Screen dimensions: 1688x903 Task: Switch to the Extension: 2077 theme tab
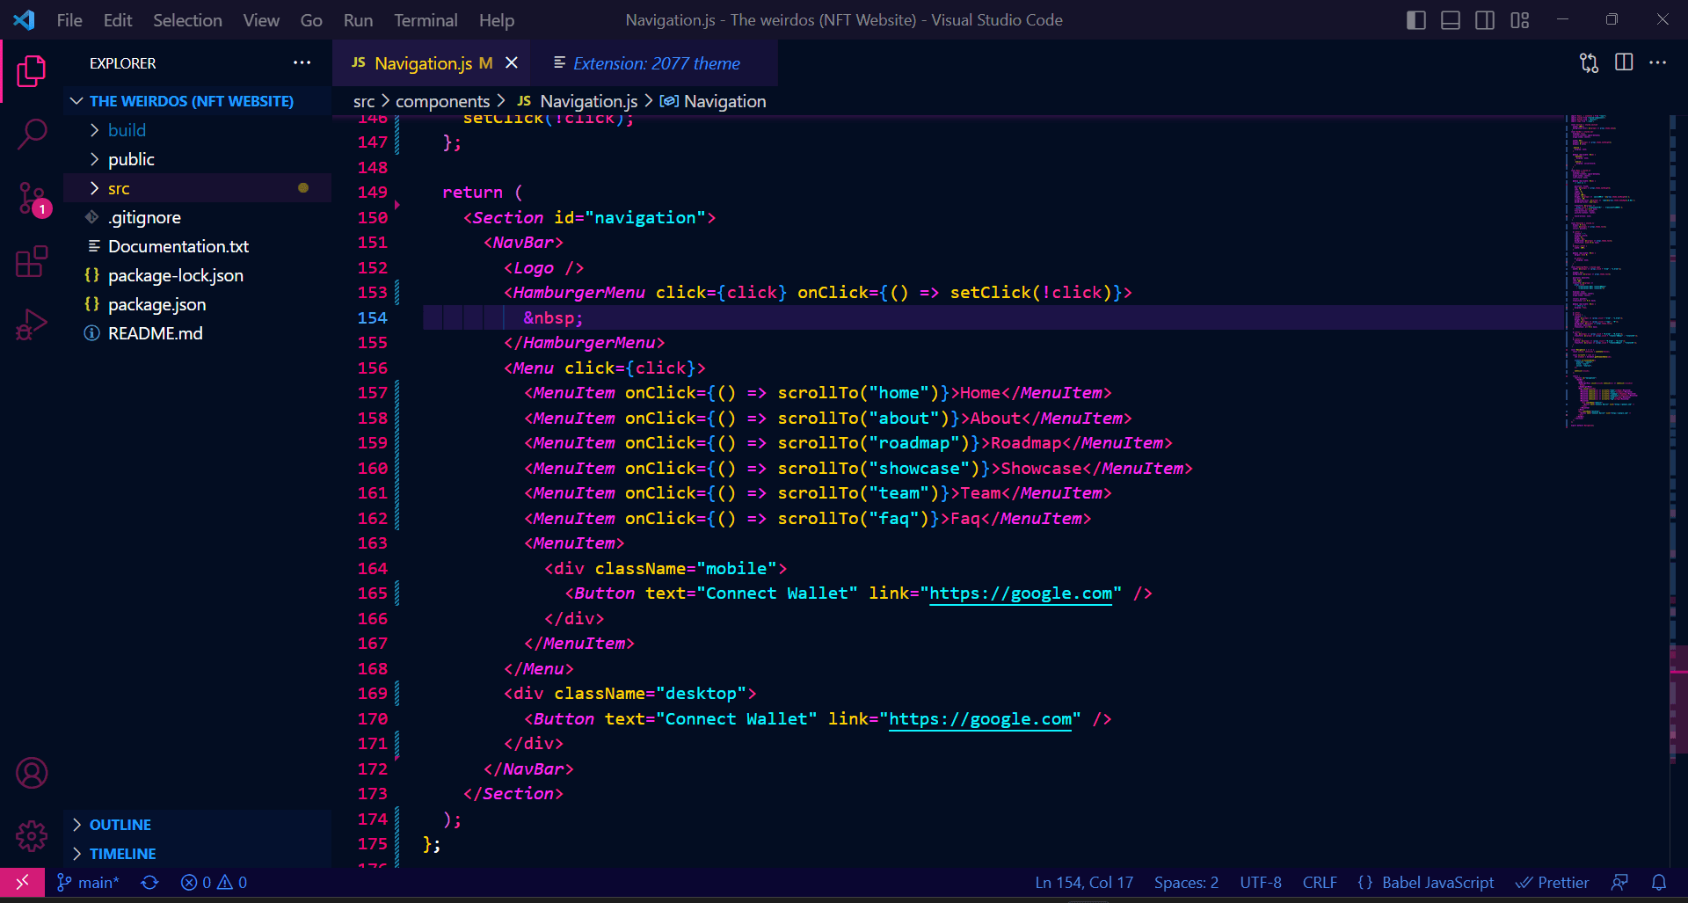point(655,63)
